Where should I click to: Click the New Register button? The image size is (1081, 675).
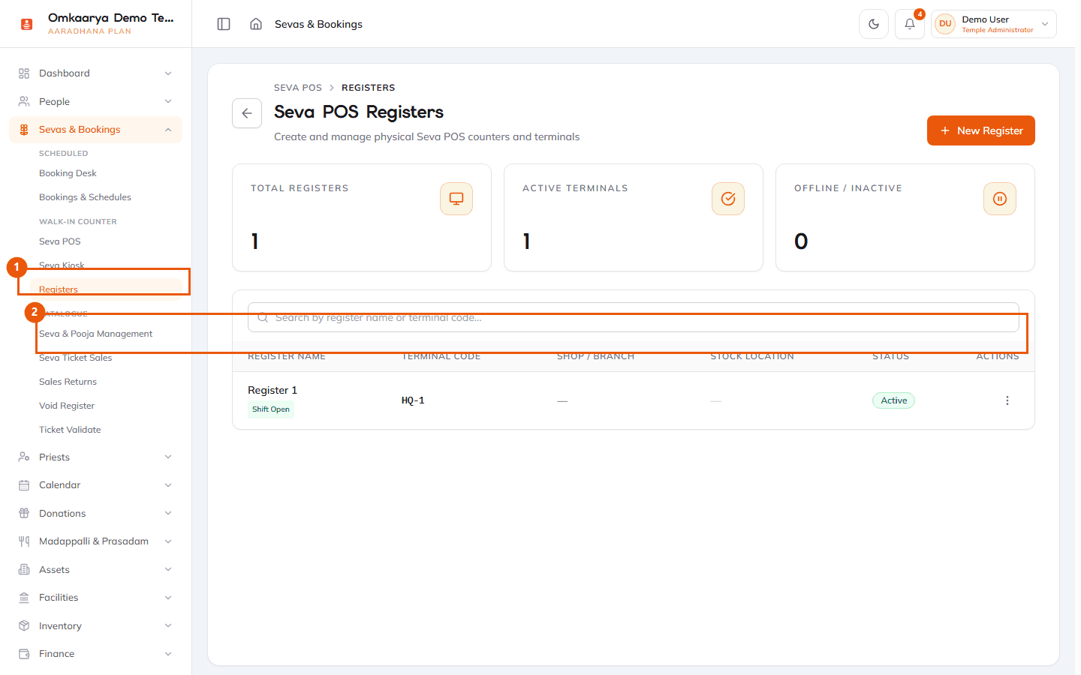click(x=981, y=130)
